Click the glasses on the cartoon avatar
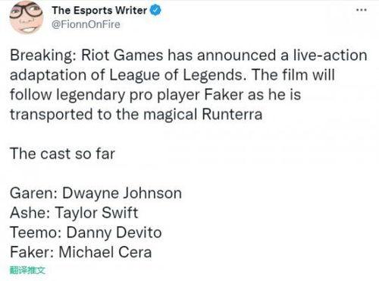379x281 pixels. point(26,11)
